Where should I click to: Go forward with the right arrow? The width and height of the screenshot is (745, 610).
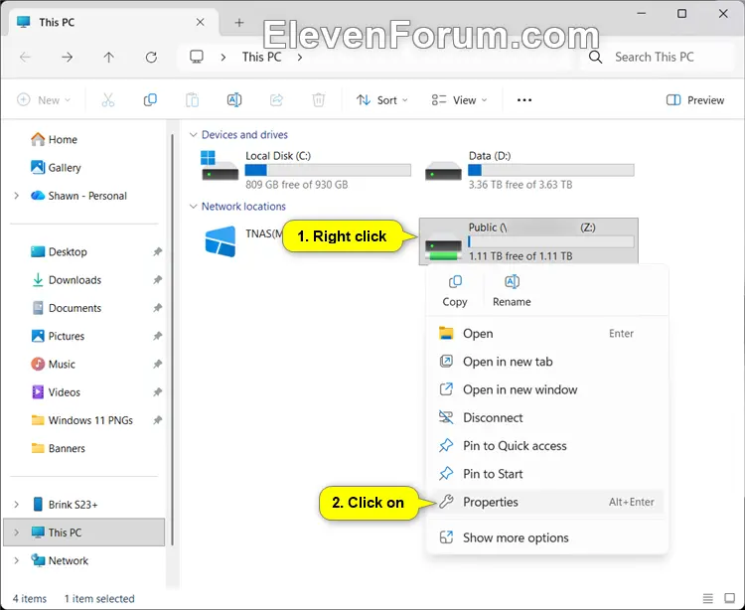[67, 58]
